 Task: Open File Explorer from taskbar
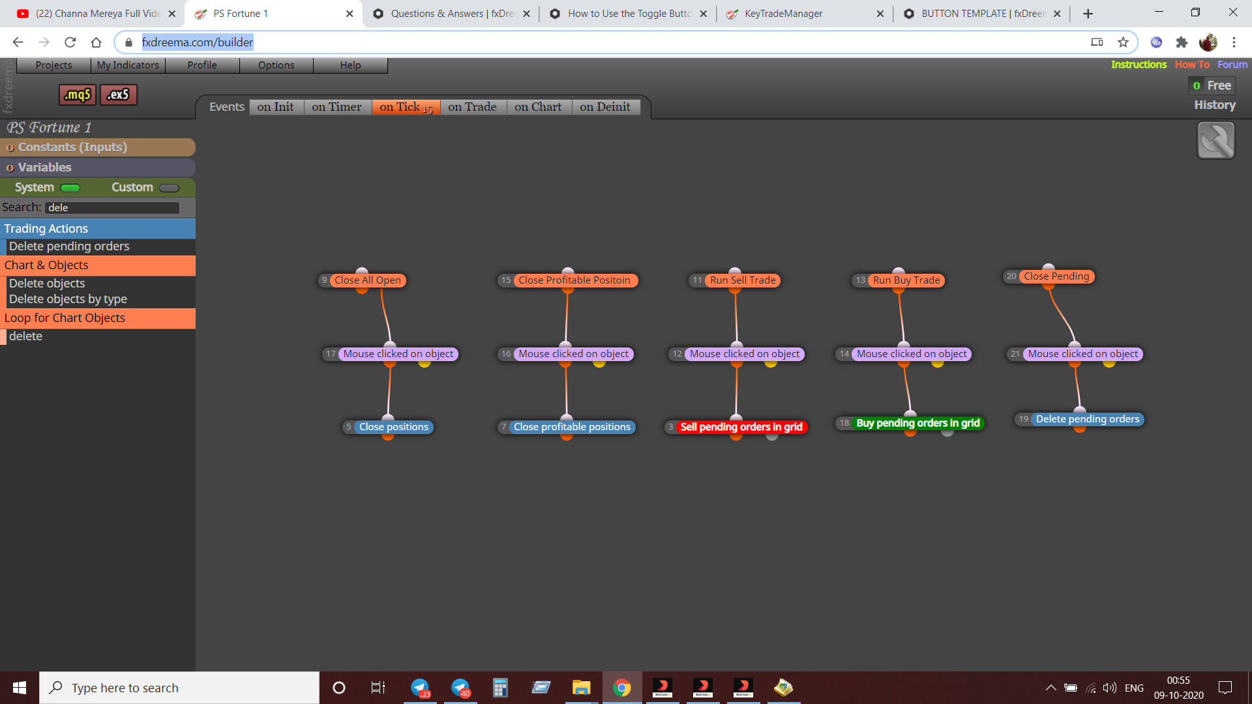click(x=581, y=688)
